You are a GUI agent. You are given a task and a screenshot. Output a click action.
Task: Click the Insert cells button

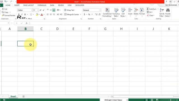pos(130,12)
